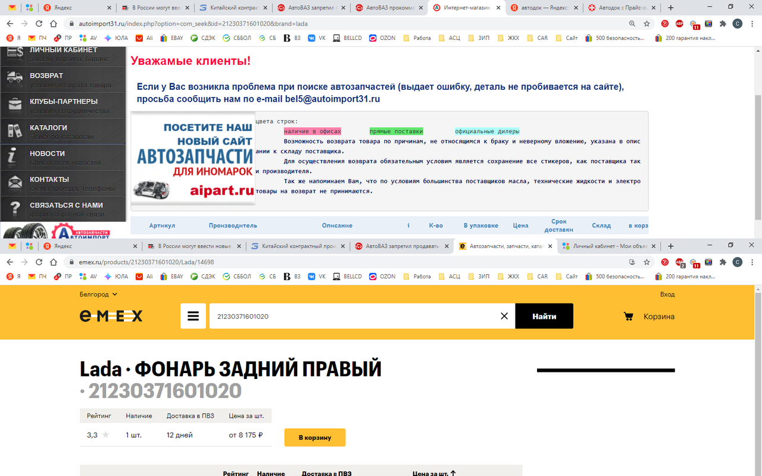Open Сайт bookmark folder in lower window
The width and height of the screenshot is (762, 476).
[567, 276]
